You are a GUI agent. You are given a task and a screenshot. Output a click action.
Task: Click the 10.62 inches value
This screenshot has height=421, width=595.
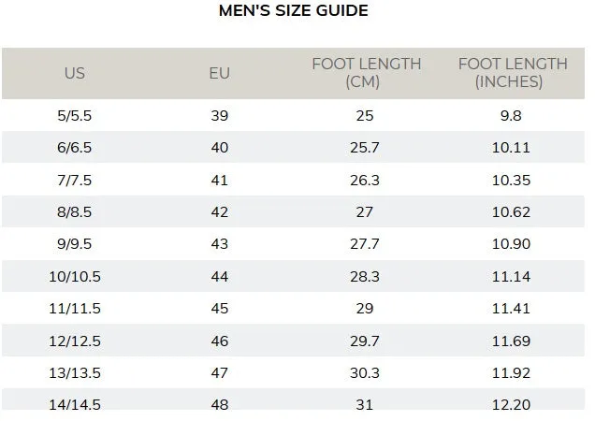[511, 211]
